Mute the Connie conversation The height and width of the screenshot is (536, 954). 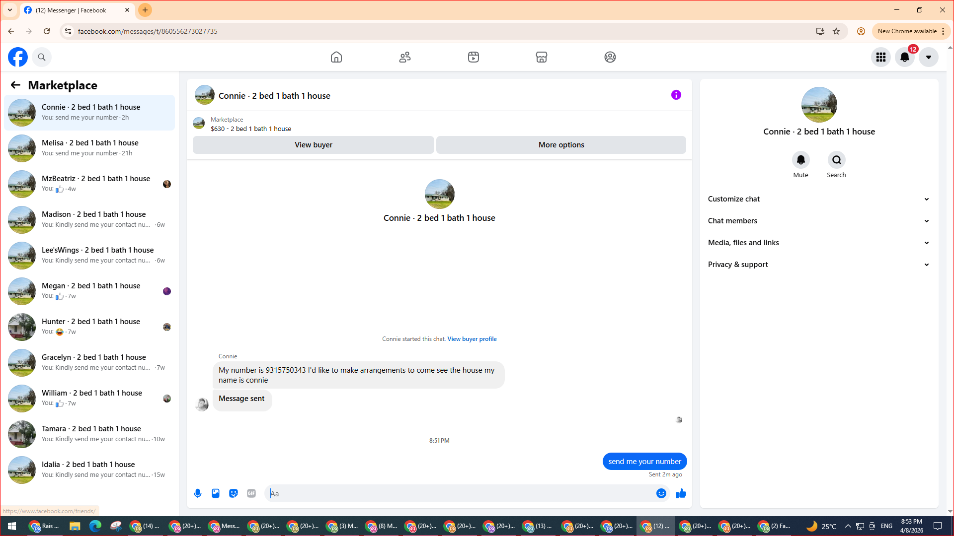click(800, 160)
